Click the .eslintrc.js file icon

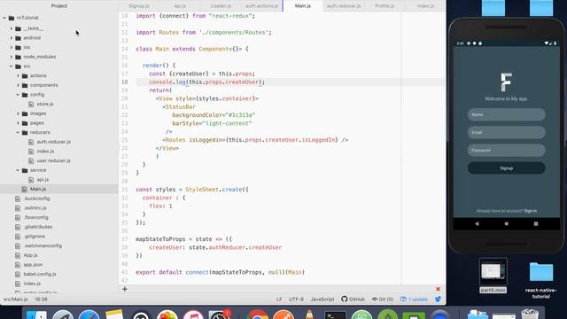point(18,208)
